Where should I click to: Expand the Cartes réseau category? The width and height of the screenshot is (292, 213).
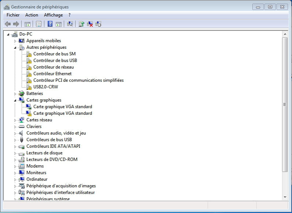tap(15, 120)
